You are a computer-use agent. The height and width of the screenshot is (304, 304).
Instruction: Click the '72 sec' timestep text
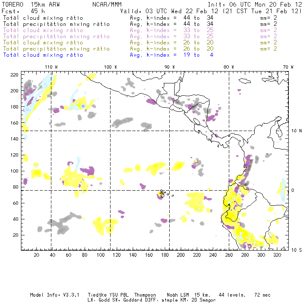tap(263, 295)
